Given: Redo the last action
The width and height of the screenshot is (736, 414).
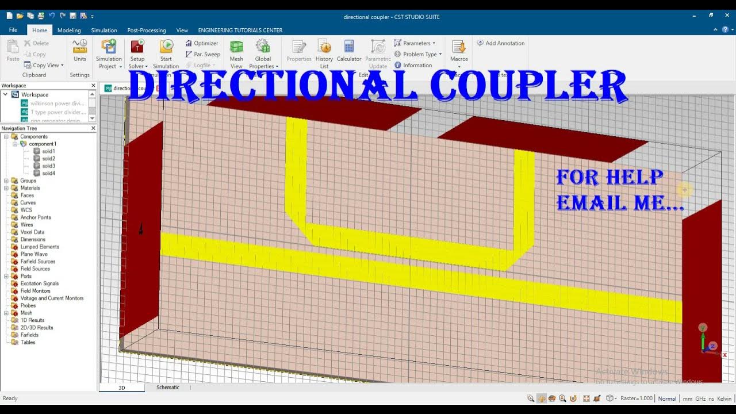Looking at the screenshot, I should tap(62, 16).
